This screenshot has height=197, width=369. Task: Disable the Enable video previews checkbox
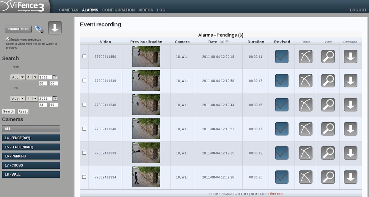pyautogui.click(x=8, y=39)
